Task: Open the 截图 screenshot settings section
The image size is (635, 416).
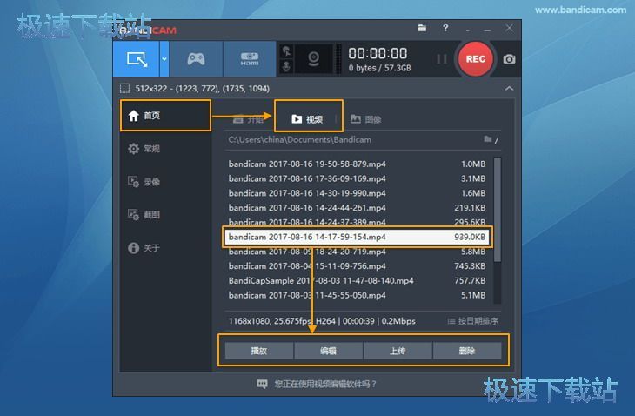Action: click(144, 215)
